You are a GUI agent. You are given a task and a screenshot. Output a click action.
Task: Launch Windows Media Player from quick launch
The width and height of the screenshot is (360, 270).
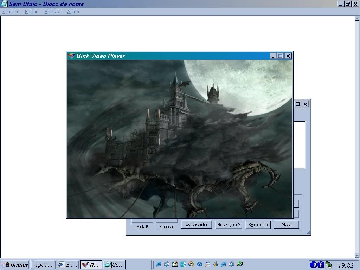click(191, 264)
